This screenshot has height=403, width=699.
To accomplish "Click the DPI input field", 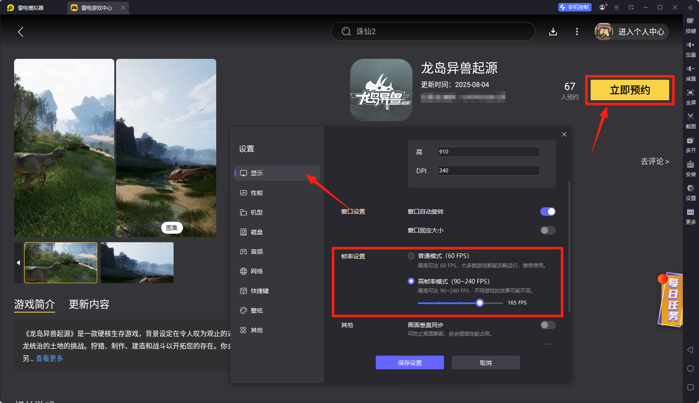I will tap(489, 171).
